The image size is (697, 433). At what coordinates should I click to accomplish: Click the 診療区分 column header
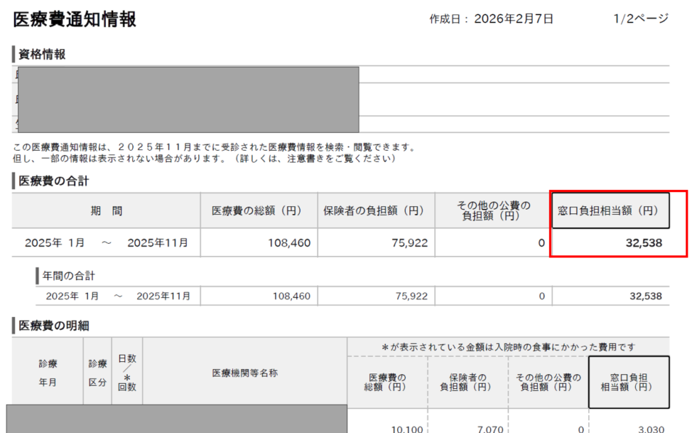coord(97,373)
